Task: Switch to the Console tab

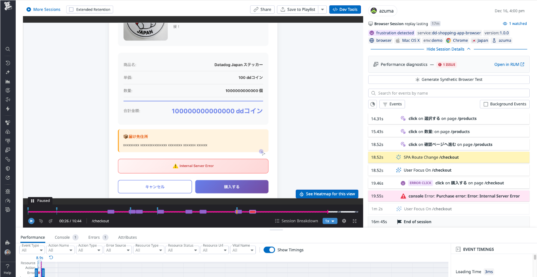Action: coord(66,238)
